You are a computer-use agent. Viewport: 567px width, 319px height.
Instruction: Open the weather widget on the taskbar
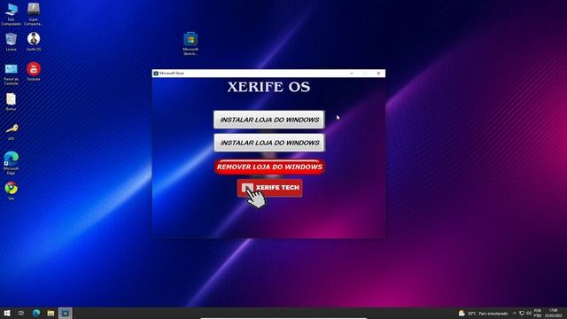(x=483, y=313)
